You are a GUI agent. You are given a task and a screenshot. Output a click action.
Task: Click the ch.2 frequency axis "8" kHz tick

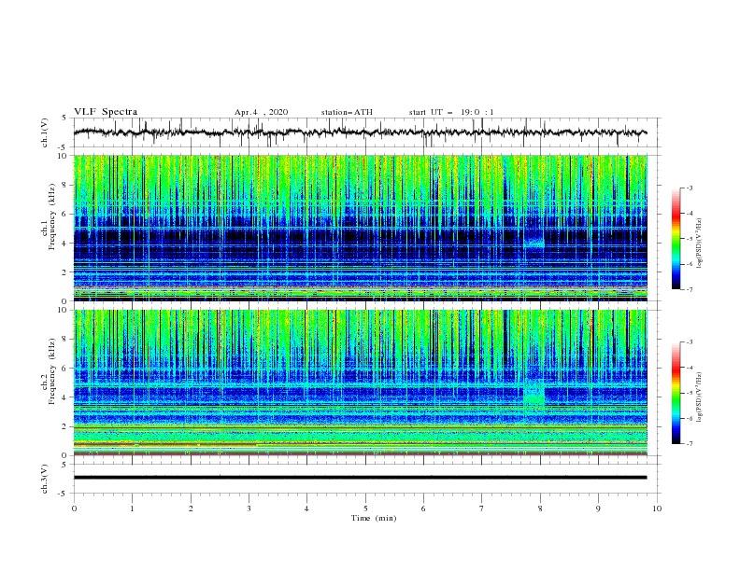click(65, 340)
